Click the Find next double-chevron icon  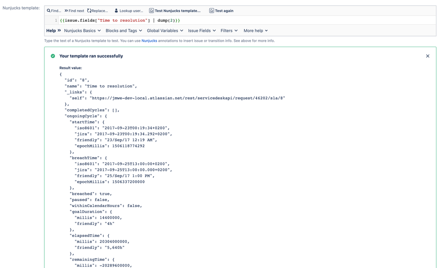click(x=66, y=11)
